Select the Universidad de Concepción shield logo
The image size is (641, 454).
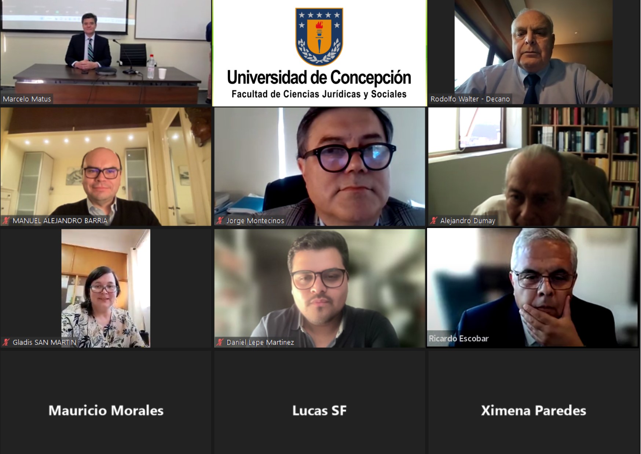[x=319, y=37]
